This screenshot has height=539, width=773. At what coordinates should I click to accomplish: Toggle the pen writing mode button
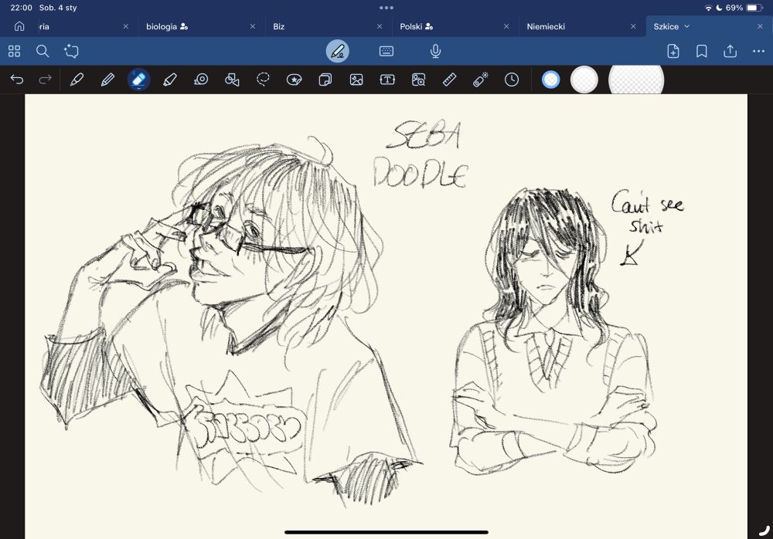pyautogui.click(x=337, y=51)
